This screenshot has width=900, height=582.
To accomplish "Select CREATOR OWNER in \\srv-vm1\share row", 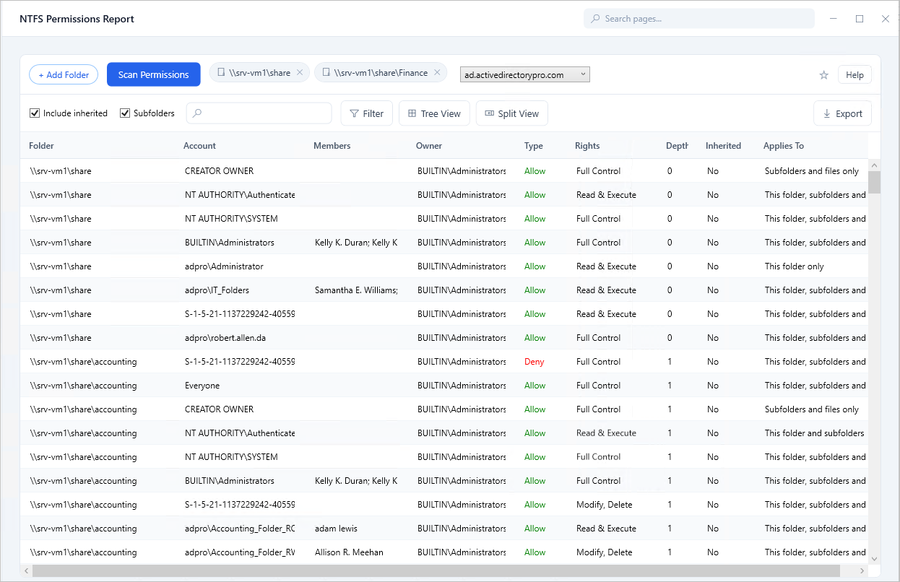I will tap(219, 171).
